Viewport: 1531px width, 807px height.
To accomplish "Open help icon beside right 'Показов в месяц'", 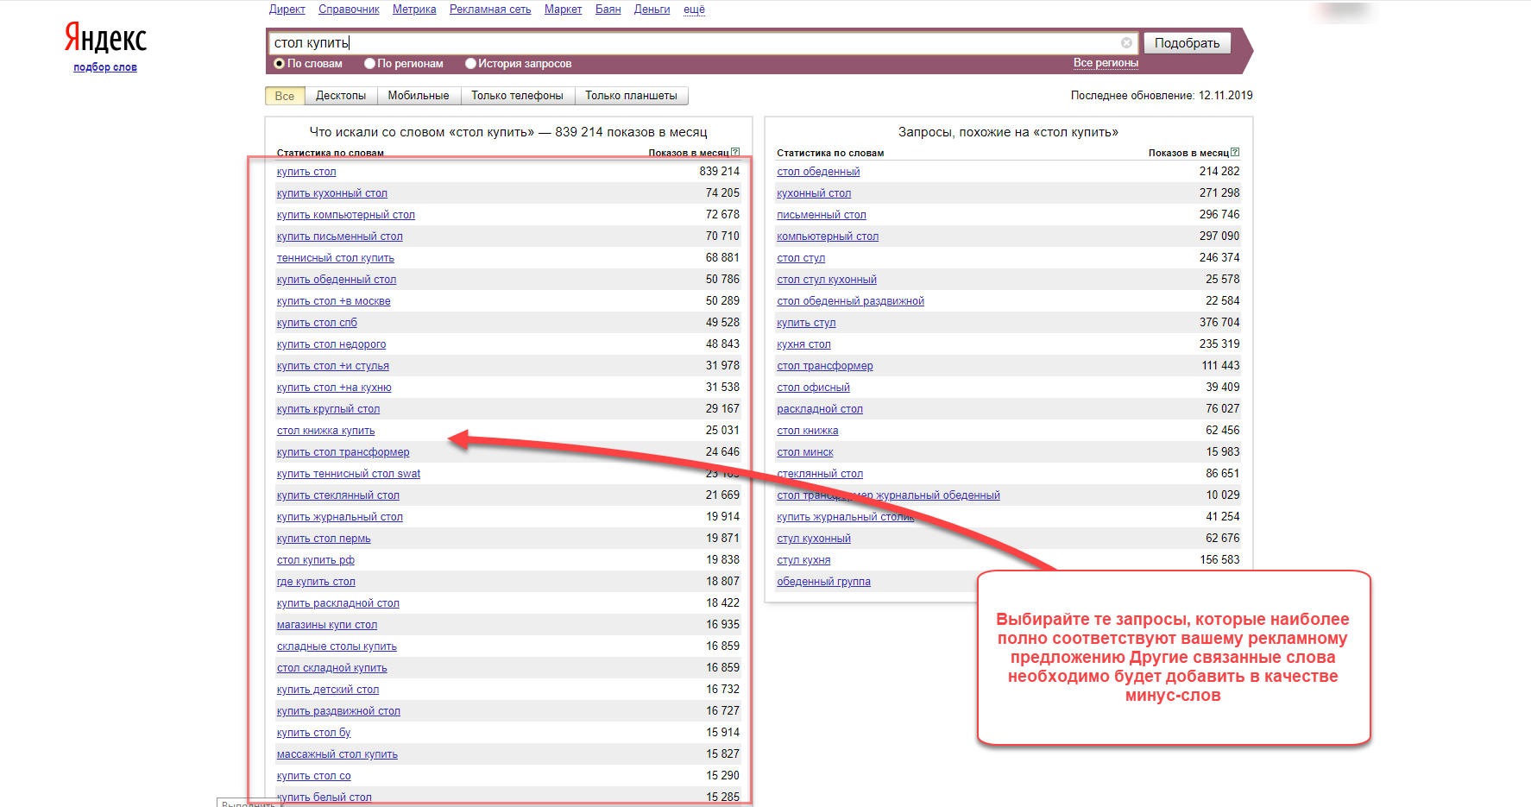I will point(1235,153).
